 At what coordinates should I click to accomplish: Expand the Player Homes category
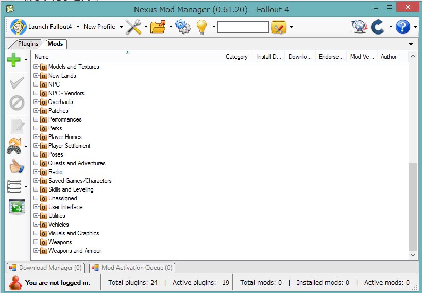(x=36, y=136)
